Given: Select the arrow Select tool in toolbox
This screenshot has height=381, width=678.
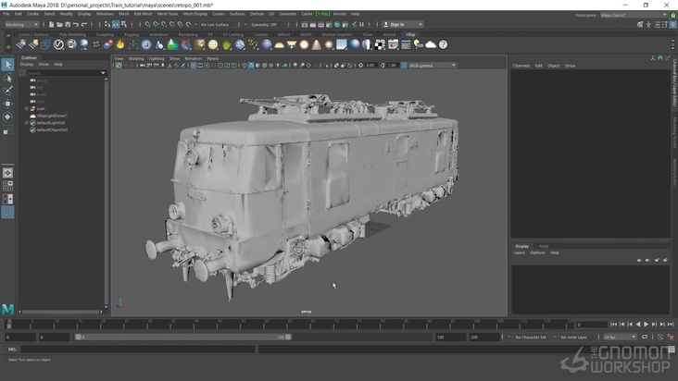Looking at the screenshot, I should pyautogui.click(x=7, y=65).
